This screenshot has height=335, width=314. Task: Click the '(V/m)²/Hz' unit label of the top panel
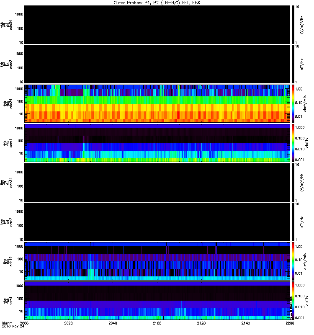[302, 25]
